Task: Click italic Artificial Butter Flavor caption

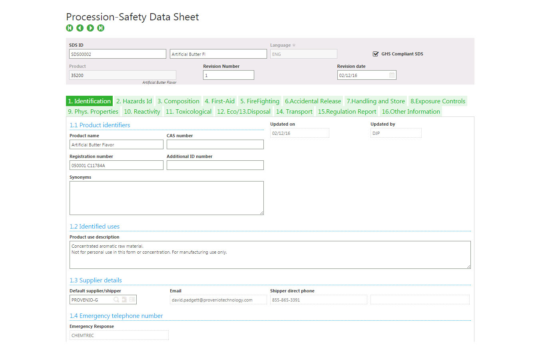Action: [159, 83]
